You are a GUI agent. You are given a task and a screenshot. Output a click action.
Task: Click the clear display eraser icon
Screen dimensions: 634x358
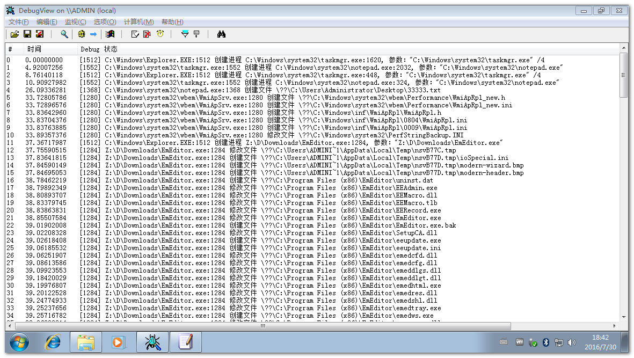135,34
